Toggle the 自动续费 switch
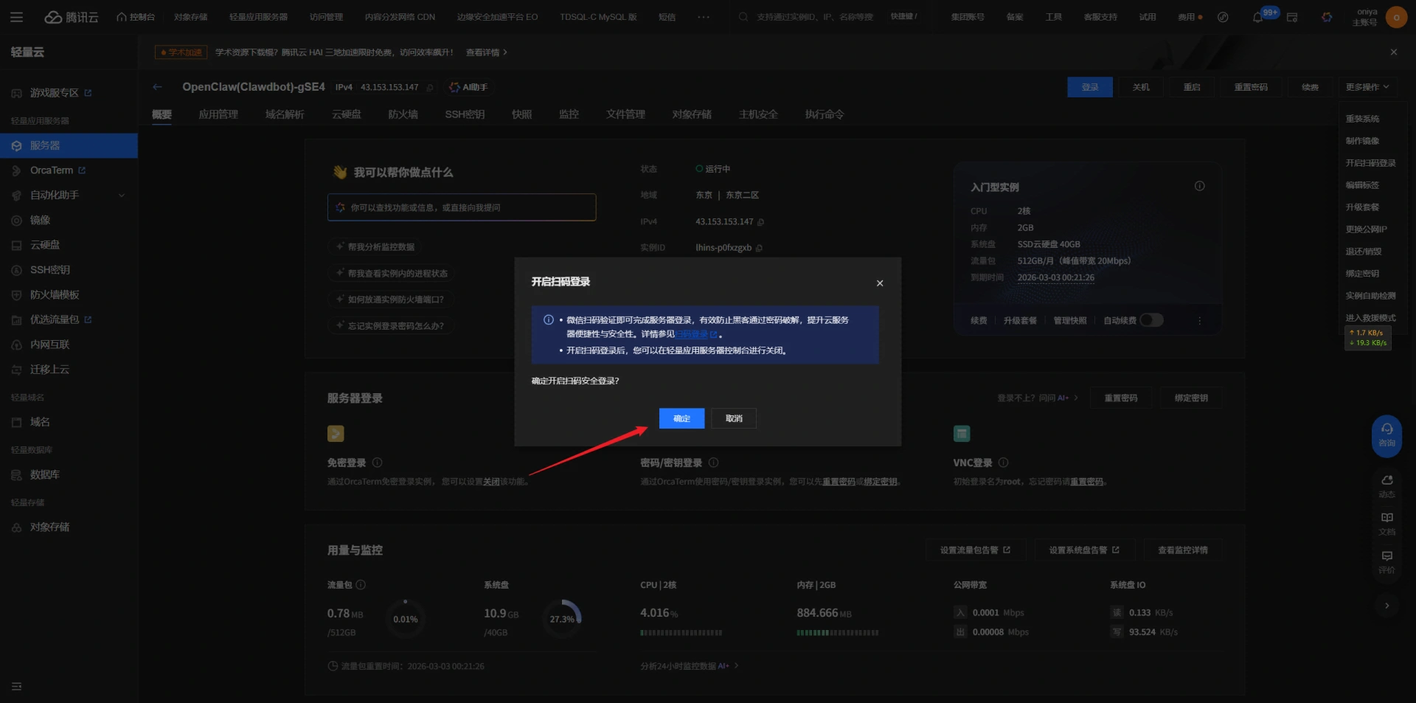 (1151, 320)
